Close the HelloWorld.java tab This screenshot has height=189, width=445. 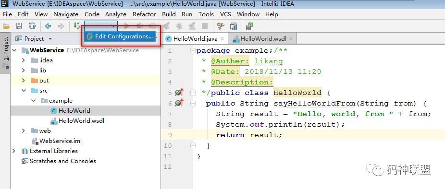click(222, 39)
